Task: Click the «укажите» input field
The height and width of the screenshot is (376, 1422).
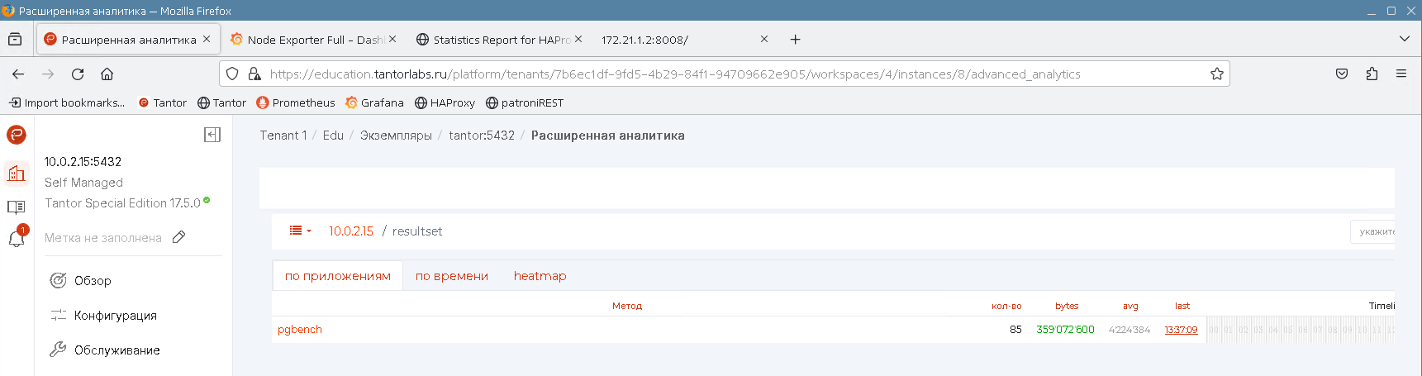Action: 1374,232
